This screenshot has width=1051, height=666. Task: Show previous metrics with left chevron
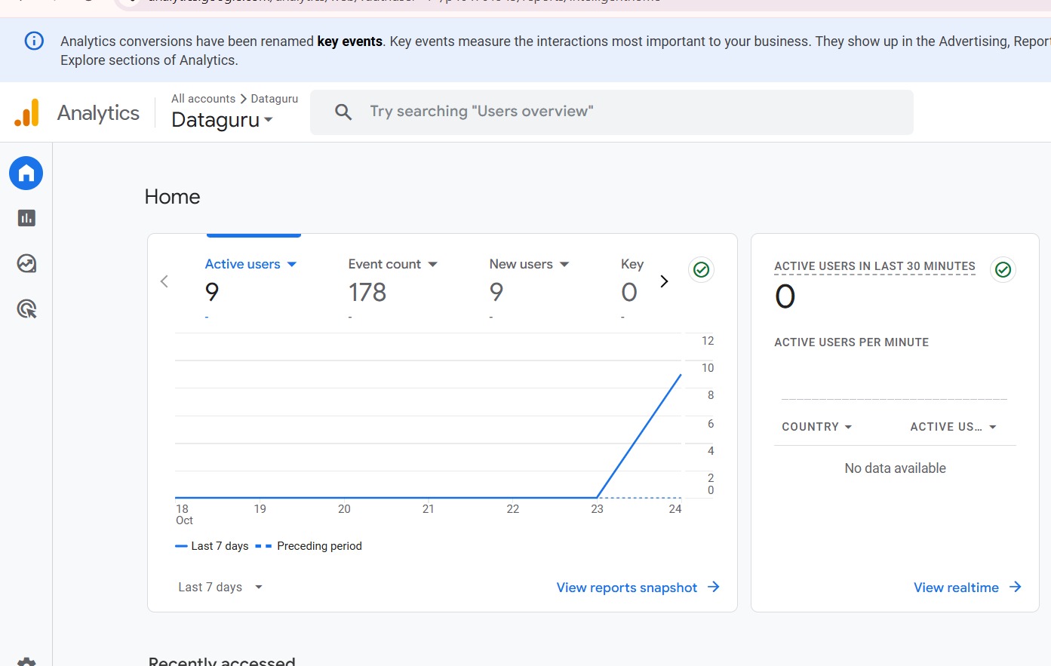tap(164, 281)
